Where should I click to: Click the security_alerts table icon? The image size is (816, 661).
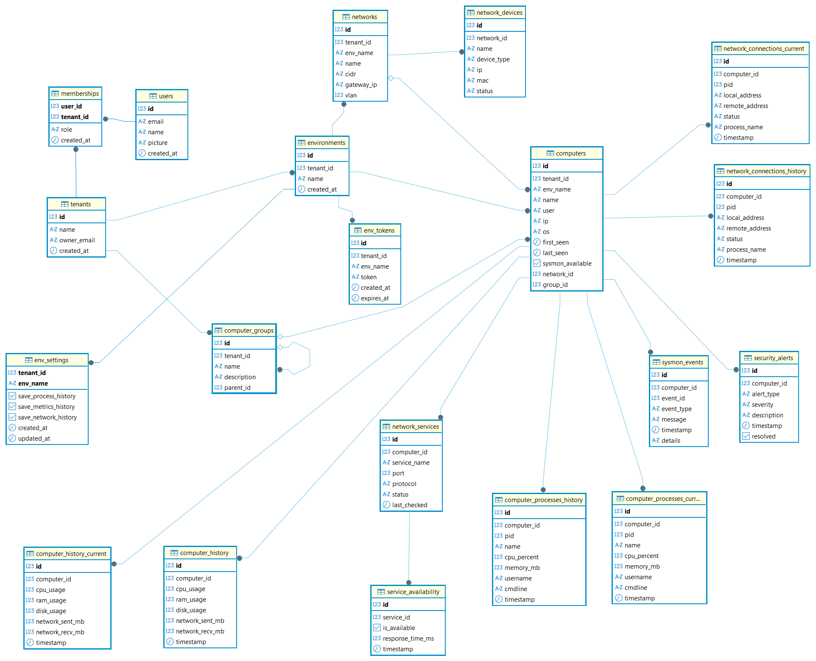[748, 358]
